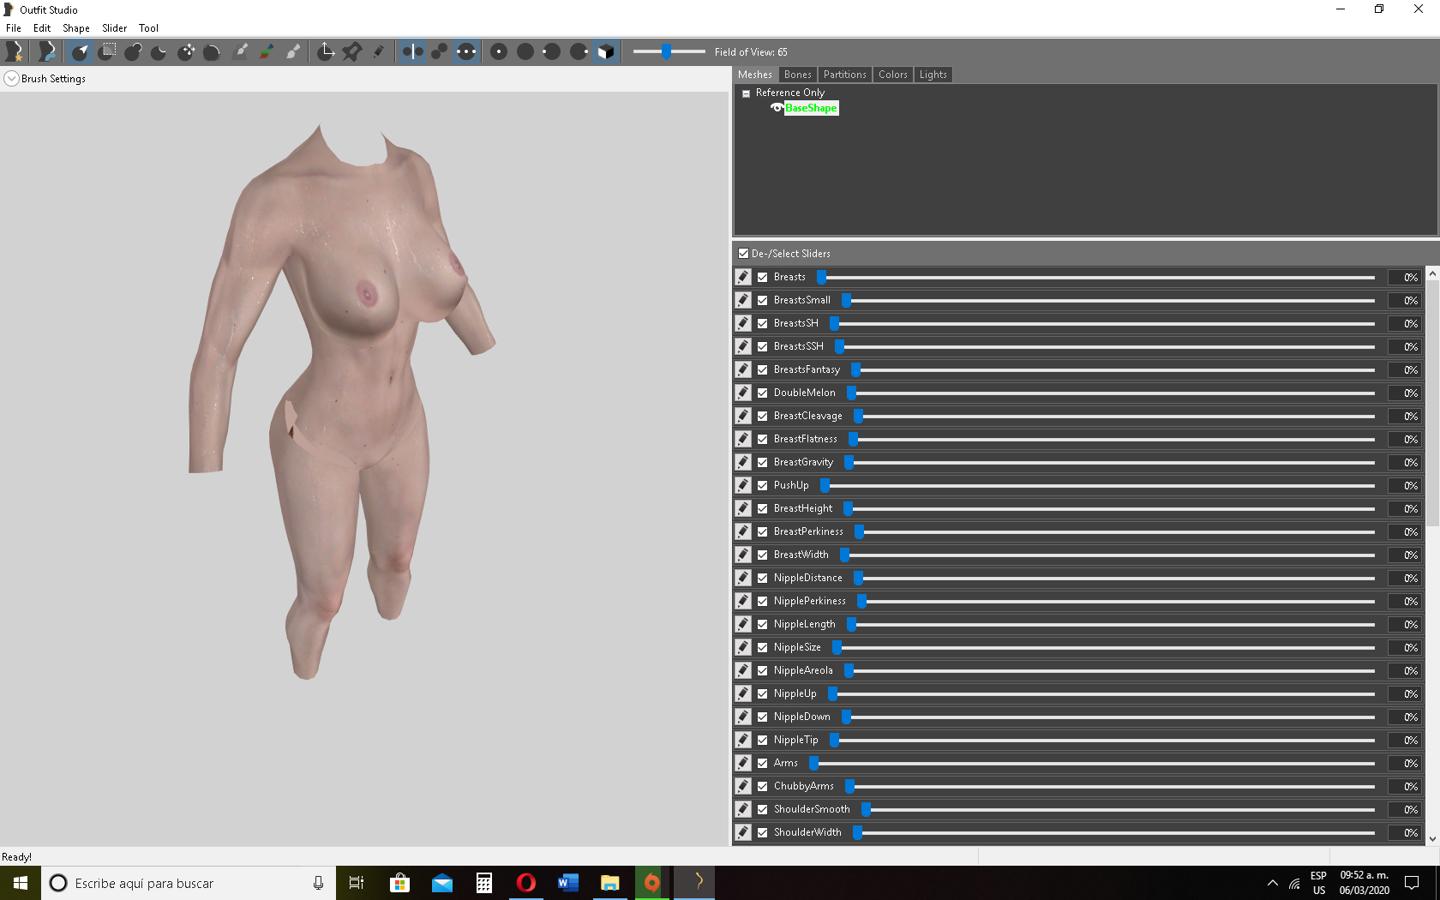The height and width of the screenshot is (900, 1440).
Task: Click the BreastHeight percentage value field
Action: pyautogui.click(x=1405, y=508)
